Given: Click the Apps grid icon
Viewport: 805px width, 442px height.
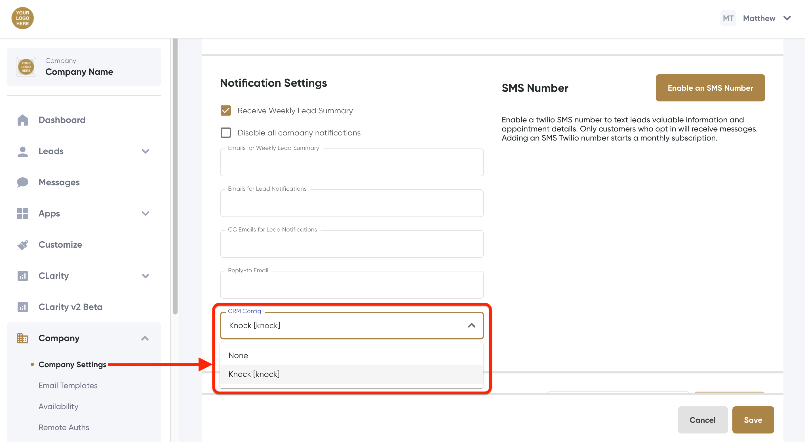Looking at the screenshot, I should 22,214.
